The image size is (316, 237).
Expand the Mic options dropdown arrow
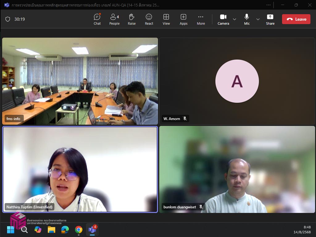[258, 19]
